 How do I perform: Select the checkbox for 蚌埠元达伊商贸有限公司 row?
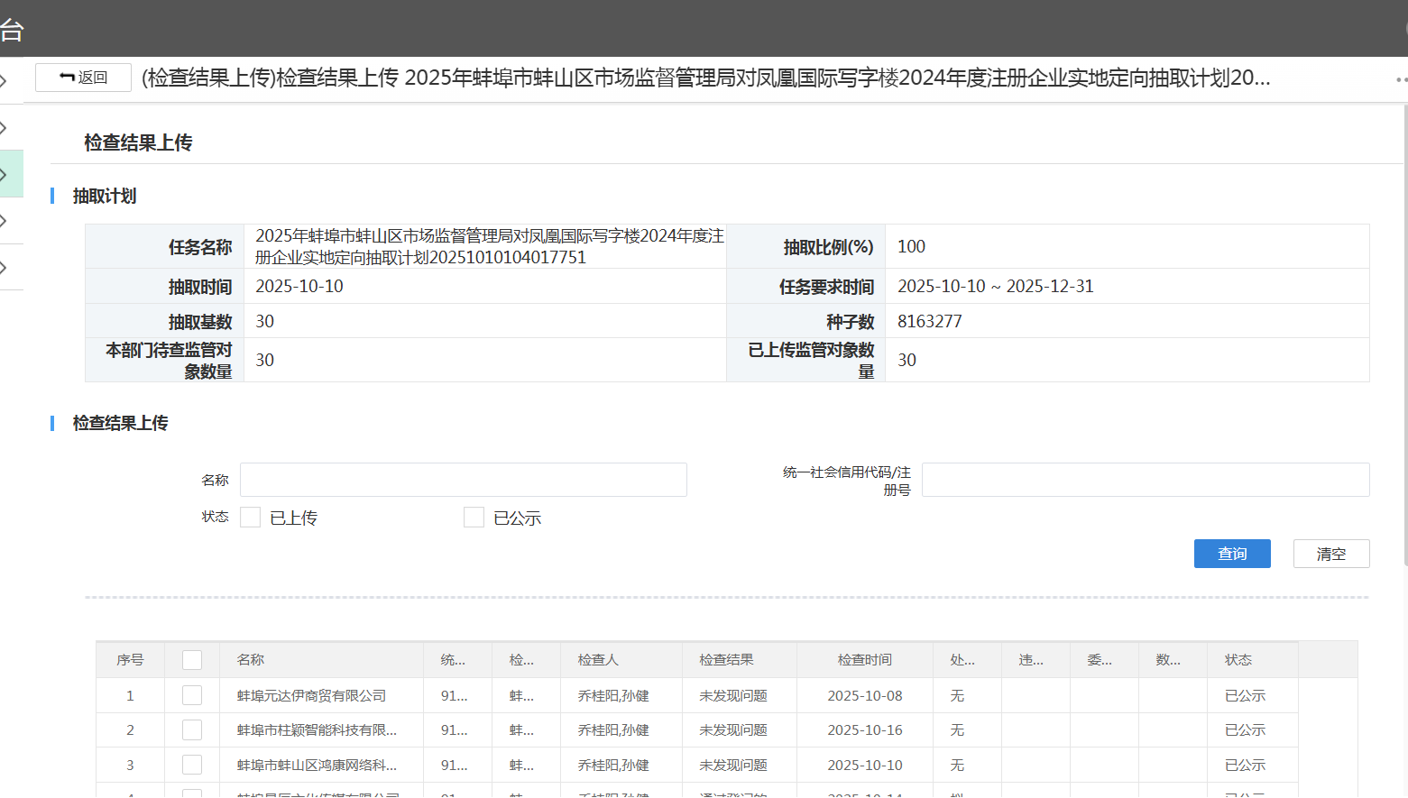click(x=192, y=695)
